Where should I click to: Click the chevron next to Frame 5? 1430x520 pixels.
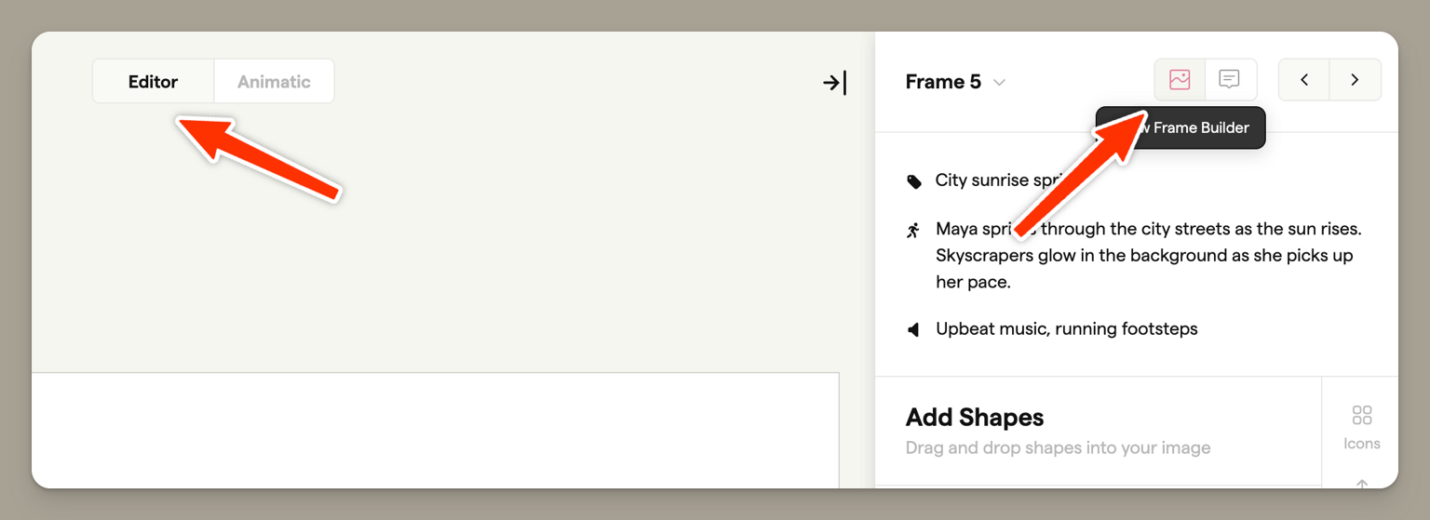click(x=1000, y=83)
